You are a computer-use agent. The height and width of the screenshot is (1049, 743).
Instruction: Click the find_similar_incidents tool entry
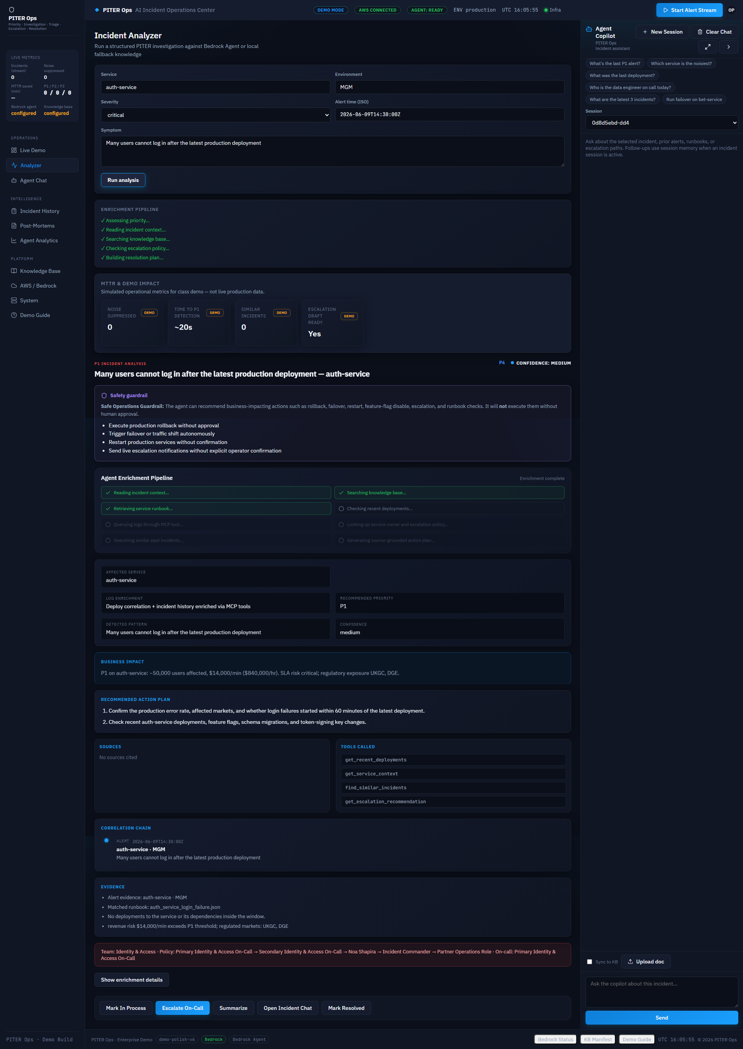(x=453, y=788)
